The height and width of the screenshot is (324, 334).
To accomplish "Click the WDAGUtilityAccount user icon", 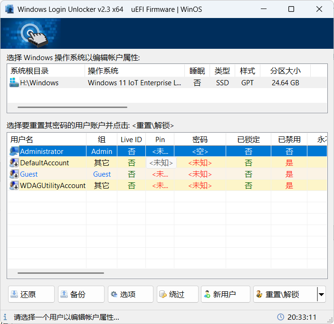I will [x=14, y=185].
